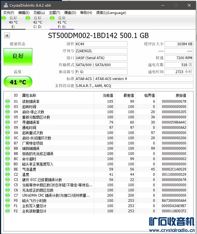Click status dot of row BE 气流温度
The height and width of the screenshot is (234, 197).
coord(8,169)
